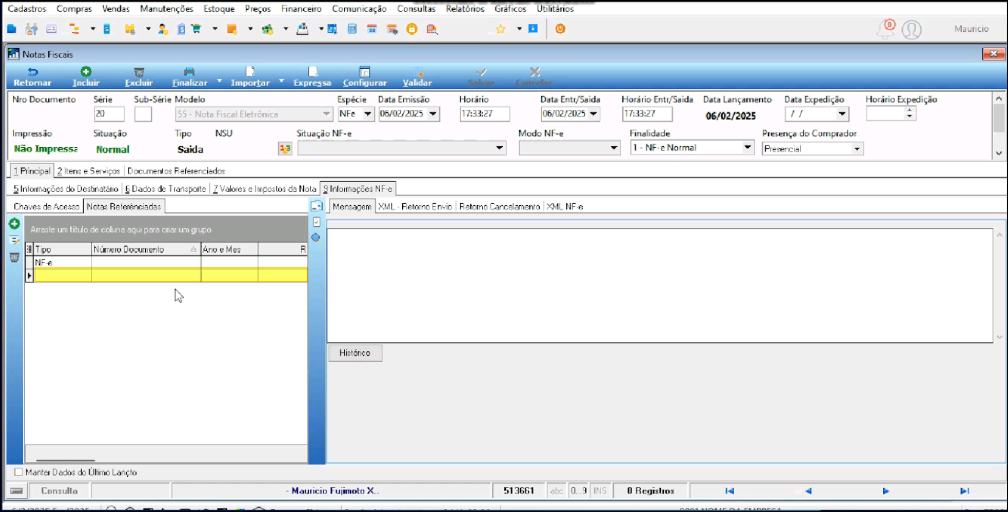Screen dimensions: 1008x512
Task: Switch to the Chaves de Acesso tab
Action: [x=46, y=206]
